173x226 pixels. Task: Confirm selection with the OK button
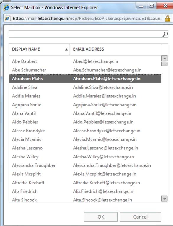(x=101, y=217)
